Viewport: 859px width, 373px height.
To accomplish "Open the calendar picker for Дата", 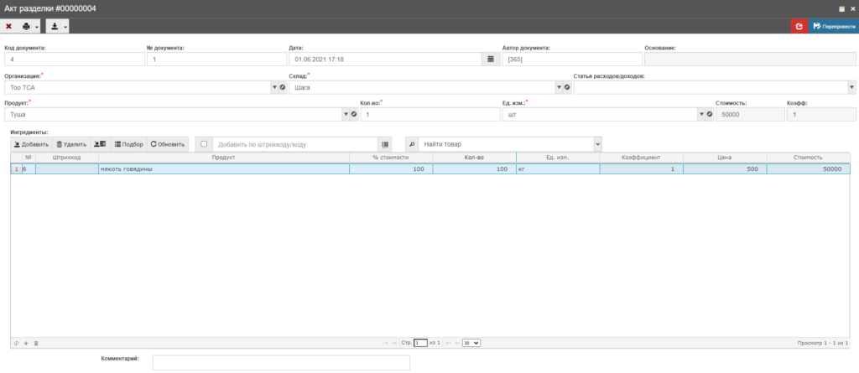I will pyautogui.click(x=491, y=60).
